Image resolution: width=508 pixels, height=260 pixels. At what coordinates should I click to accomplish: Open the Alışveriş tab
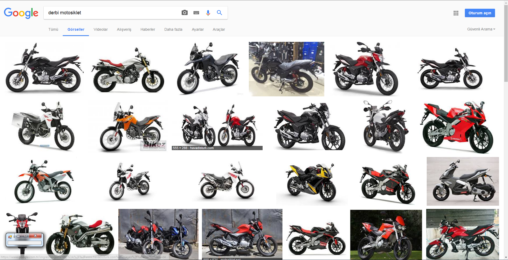click(x=124, y=29)
